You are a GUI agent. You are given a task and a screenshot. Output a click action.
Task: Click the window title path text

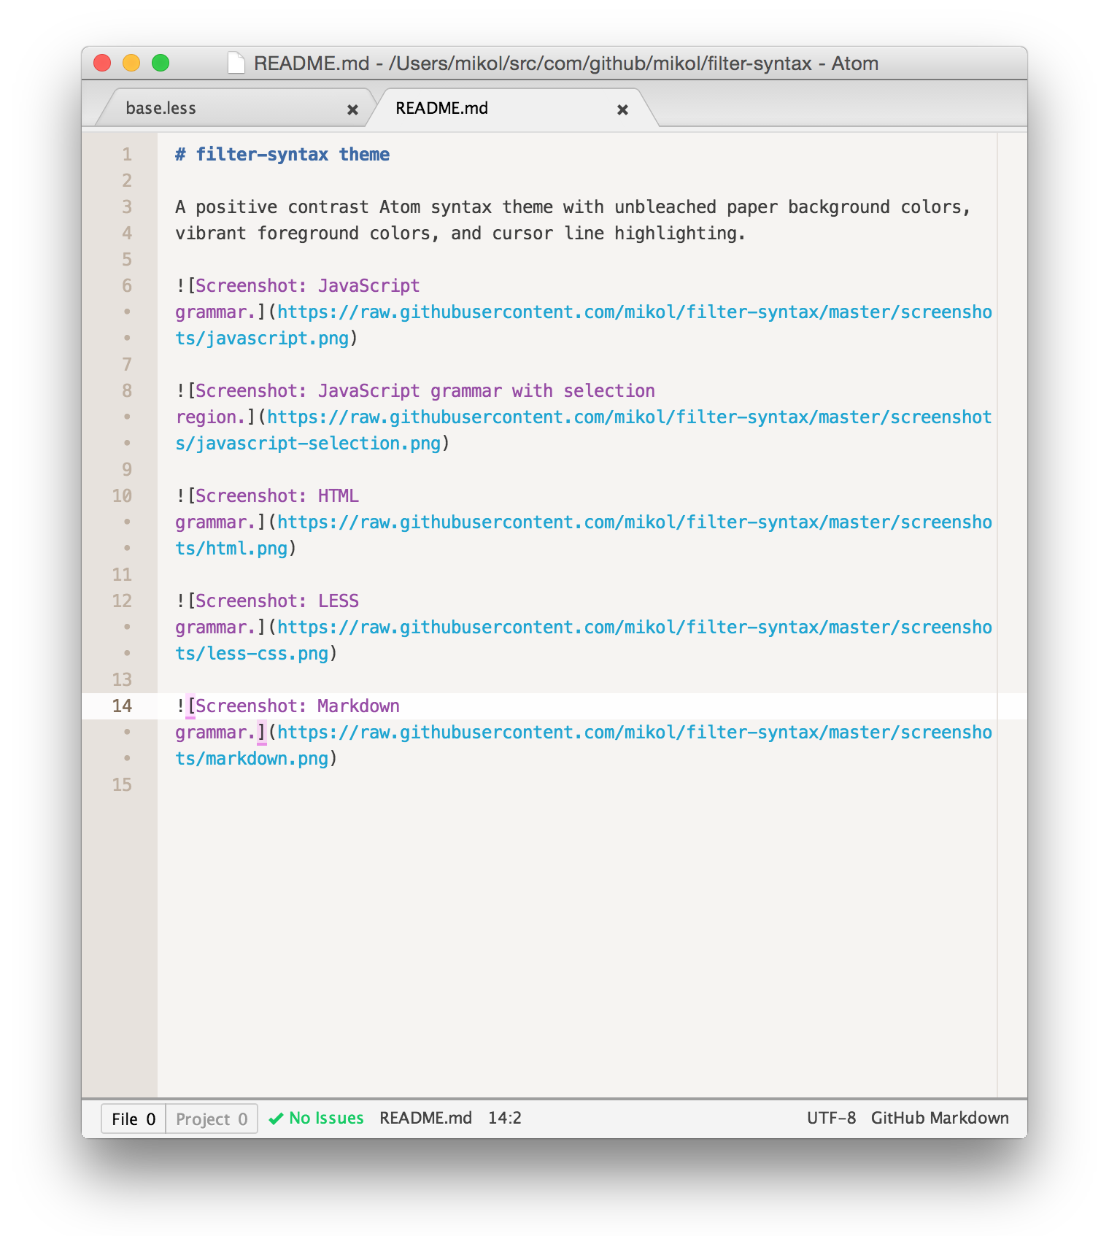[566, 63]
